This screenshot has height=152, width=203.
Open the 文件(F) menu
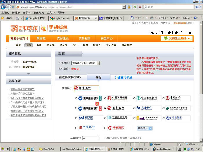click(5, 12)
